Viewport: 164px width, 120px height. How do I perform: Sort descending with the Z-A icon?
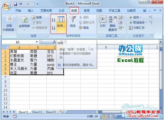coord(54,28)
